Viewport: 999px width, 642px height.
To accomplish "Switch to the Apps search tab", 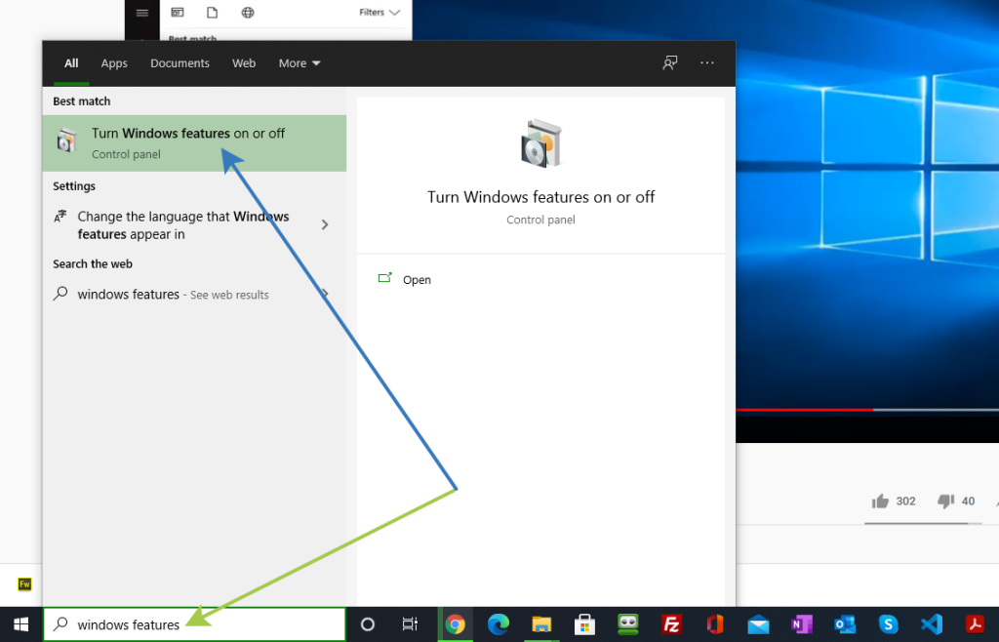I will coord(114,63).
